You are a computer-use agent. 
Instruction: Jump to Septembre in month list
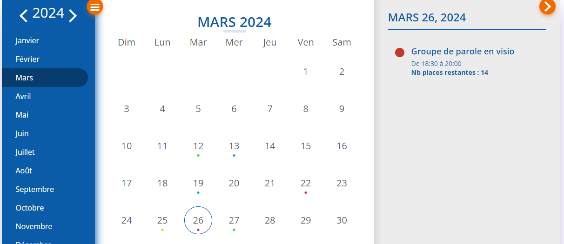click(34, 189)
